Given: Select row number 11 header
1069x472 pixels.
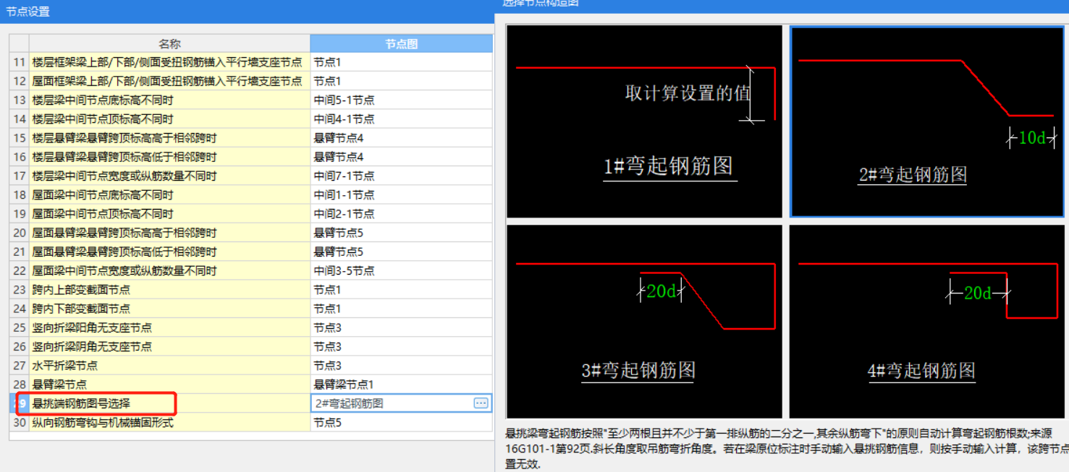Looking at the screenshot, I should pos(19,63).
